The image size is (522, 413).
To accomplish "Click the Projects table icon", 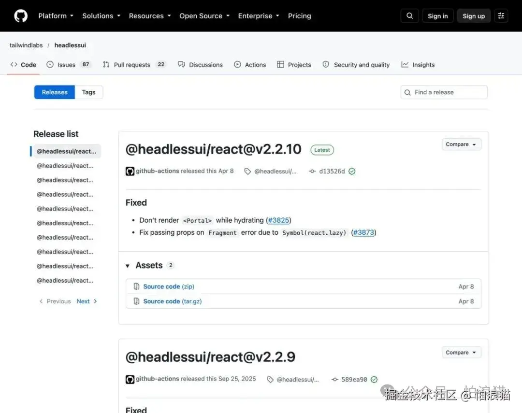I will point(281,64).
